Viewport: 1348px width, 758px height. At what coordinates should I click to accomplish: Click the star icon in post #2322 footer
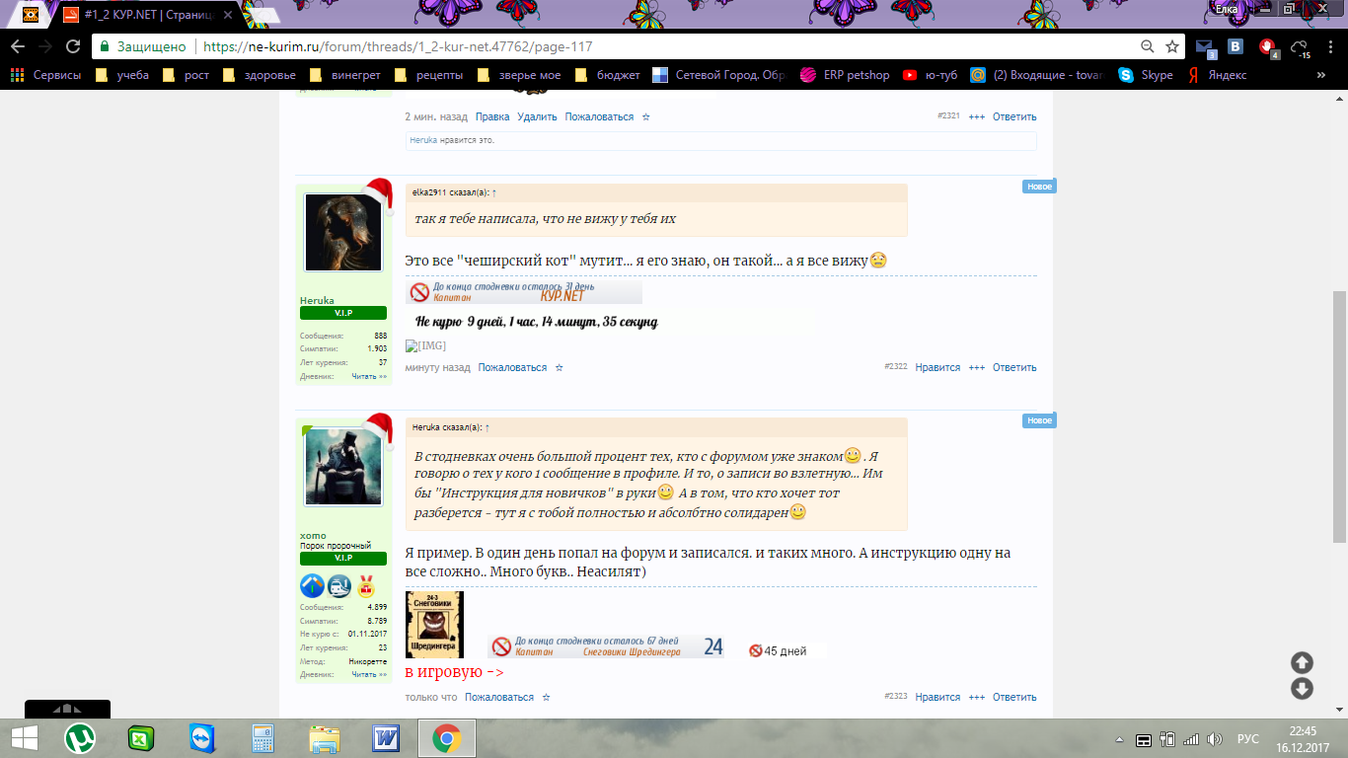(x=560, y=367)
